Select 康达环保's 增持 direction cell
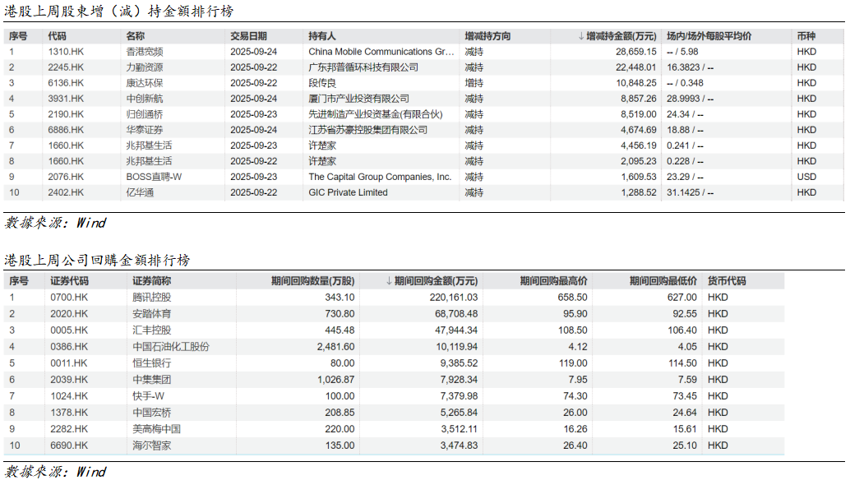 click(474, 83)
